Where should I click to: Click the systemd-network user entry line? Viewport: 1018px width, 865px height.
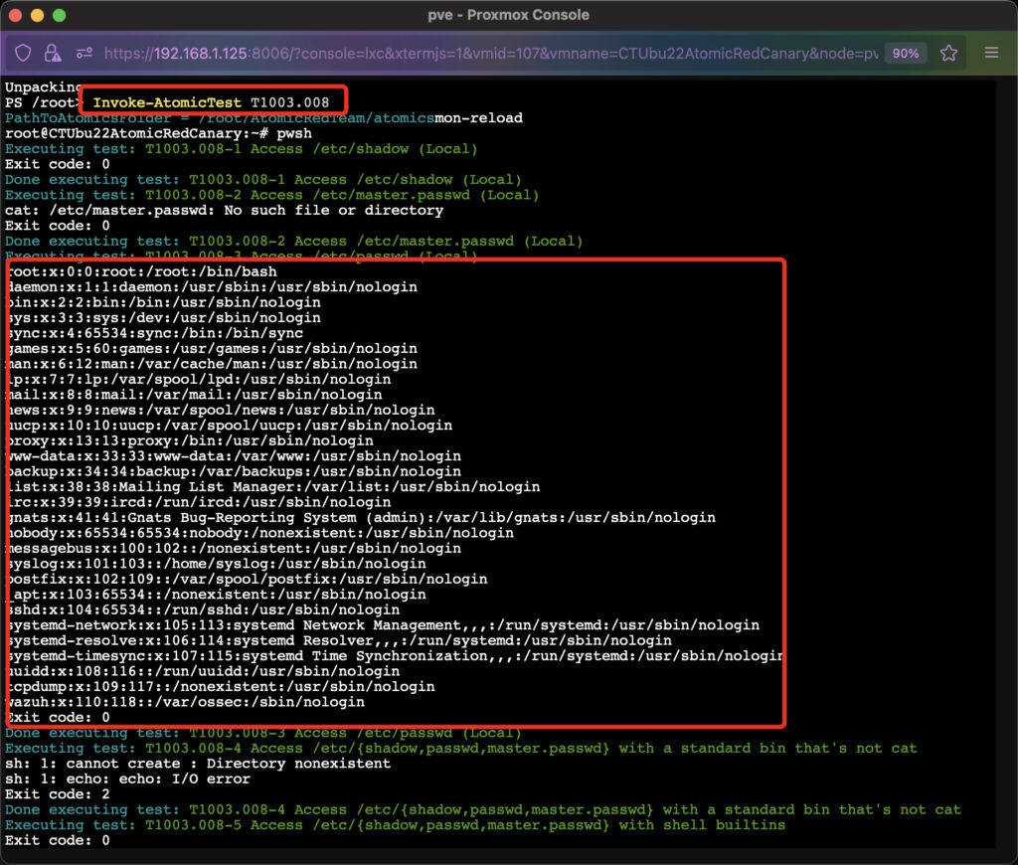pos(382,625)
